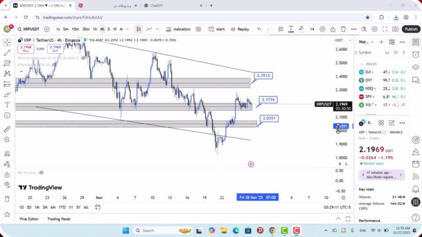Lock the selected drawing with the padlock icon
The image size is (422, 237).
(332, 29)
